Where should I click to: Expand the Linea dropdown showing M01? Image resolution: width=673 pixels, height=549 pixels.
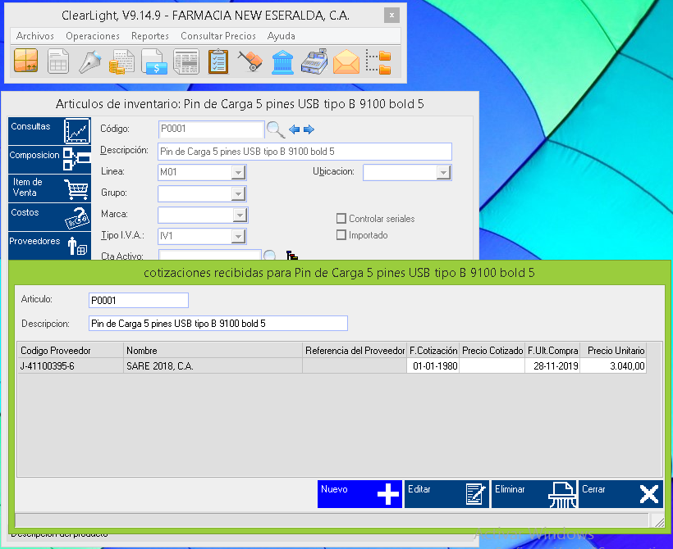tap(238, 173)
